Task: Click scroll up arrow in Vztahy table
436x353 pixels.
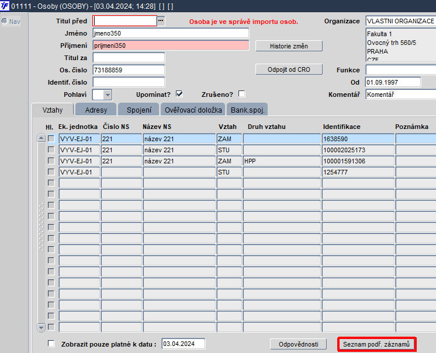Action: coord(41,138)
